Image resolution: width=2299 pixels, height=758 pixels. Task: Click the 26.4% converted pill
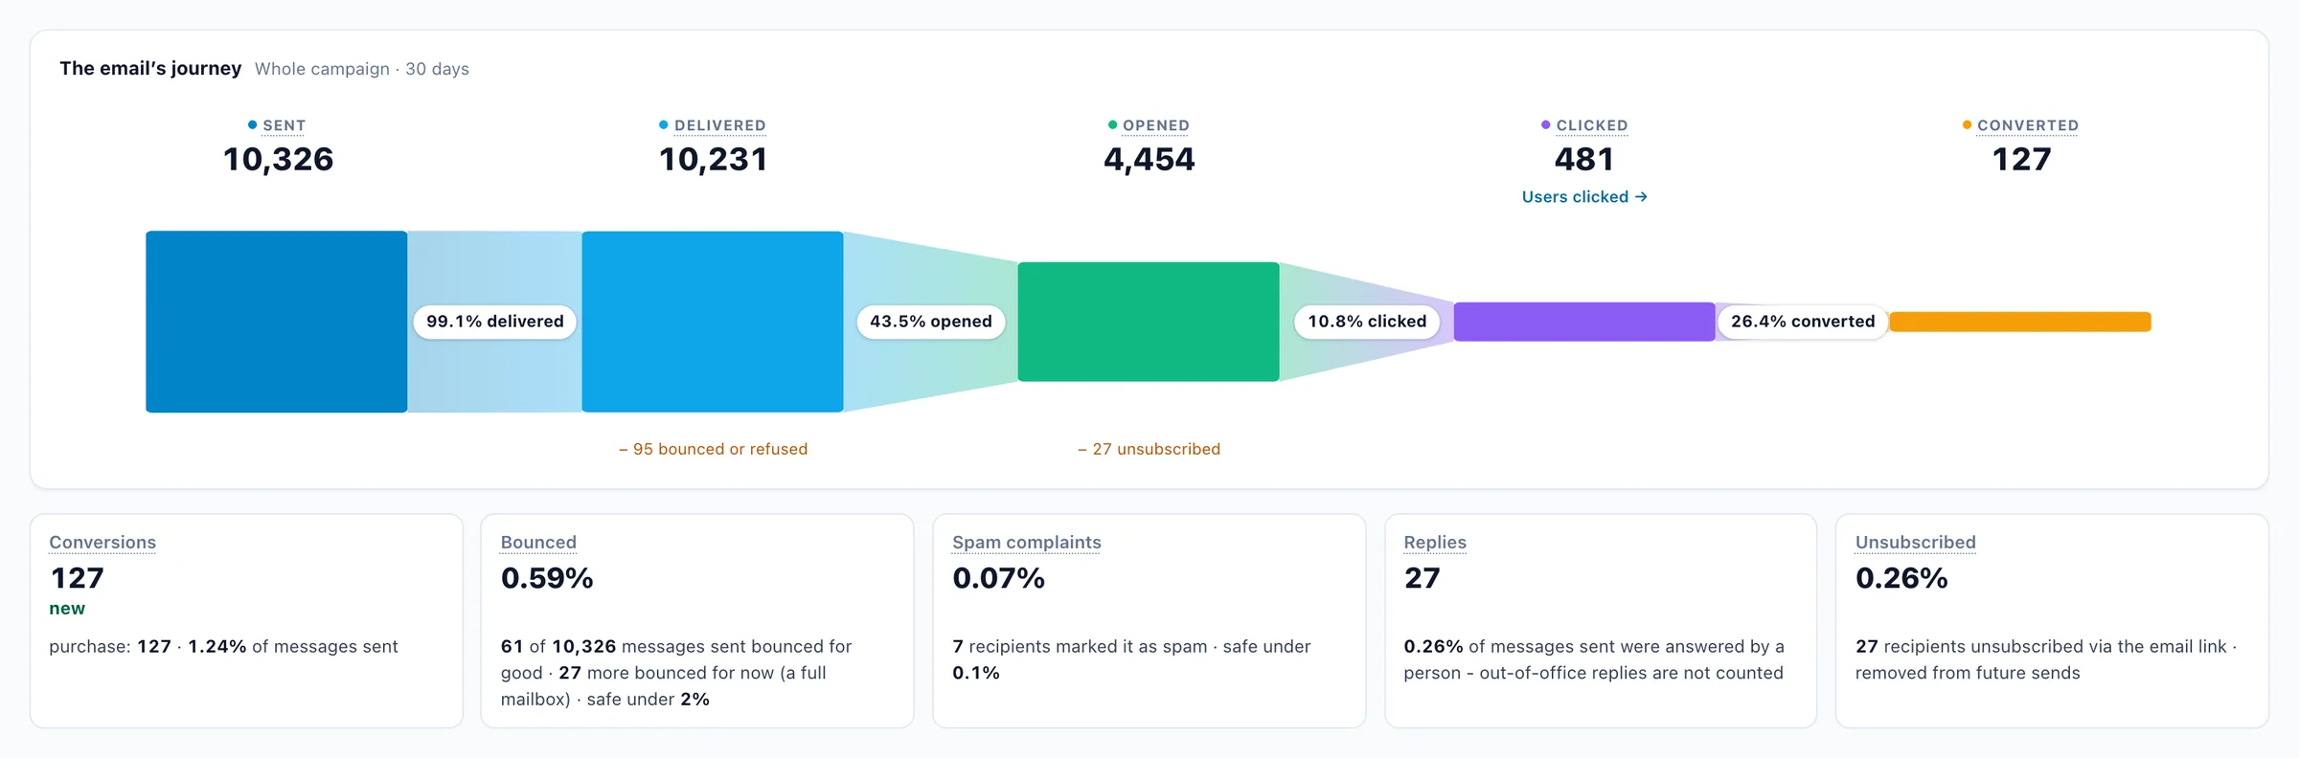point(1803,322)
